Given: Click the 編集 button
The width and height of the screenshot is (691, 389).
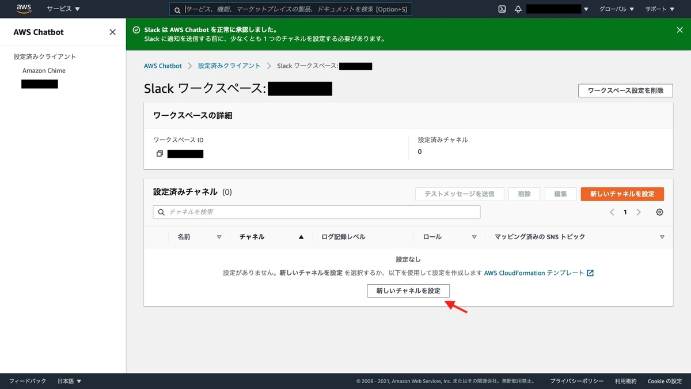Looking at the screenshot, I should (x=560, y=194).
